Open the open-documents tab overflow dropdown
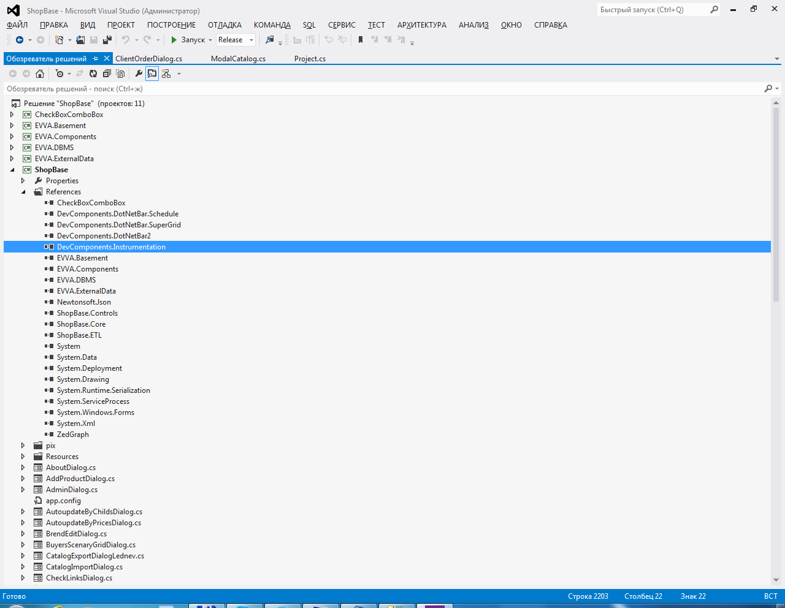 pyautogui.click(x=777, y=59)
